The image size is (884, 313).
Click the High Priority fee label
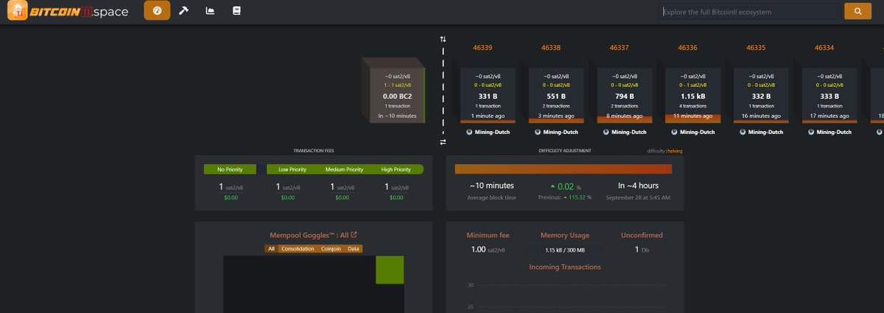coord(396,169)
